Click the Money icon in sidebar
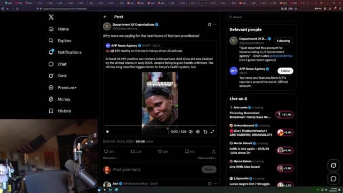 click(51, 99)
